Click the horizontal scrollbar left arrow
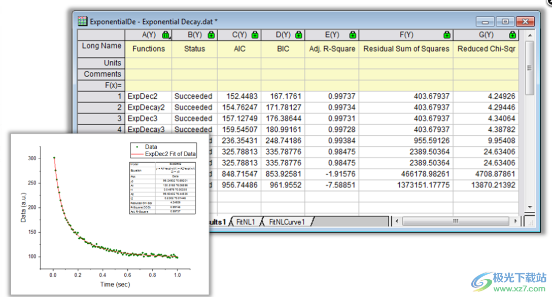The image size is (552, 297). [397, 221]
